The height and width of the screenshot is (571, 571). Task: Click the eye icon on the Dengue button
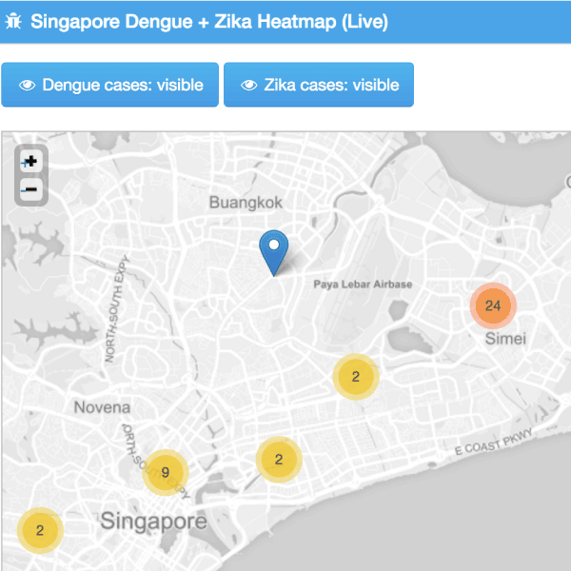click(x=27, y=86)
